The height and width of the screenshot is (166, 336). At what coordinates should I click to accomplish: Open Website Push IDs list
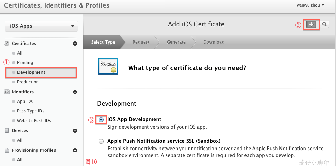coord(34,121)
